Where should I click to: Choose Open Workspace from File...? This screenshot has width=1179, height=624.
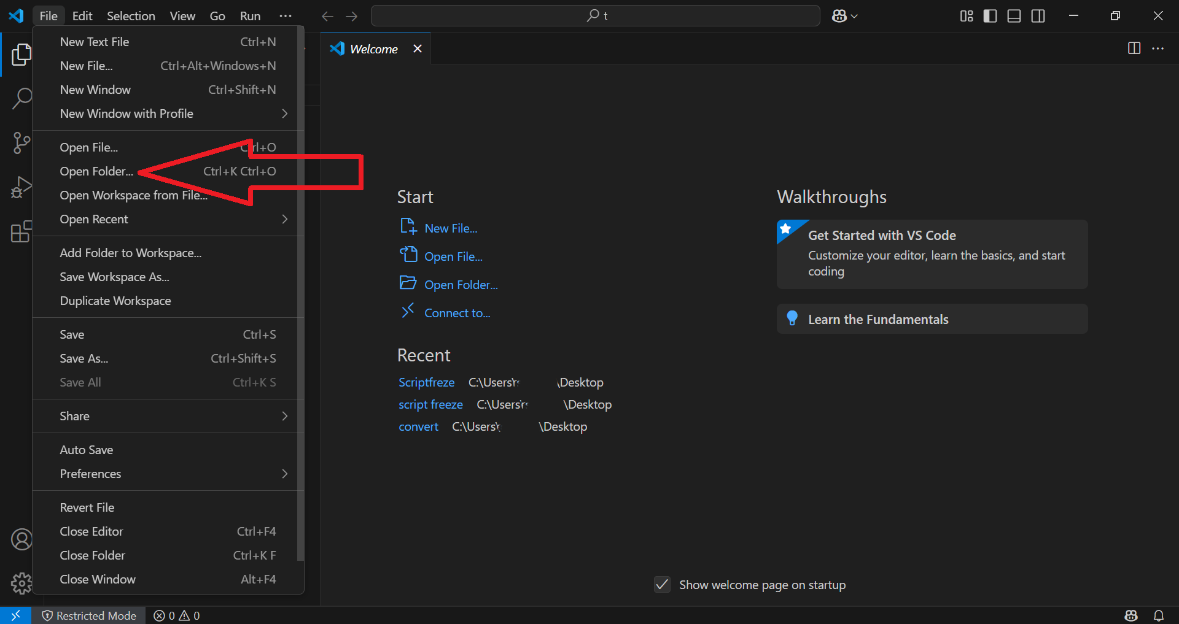point(168,195)
